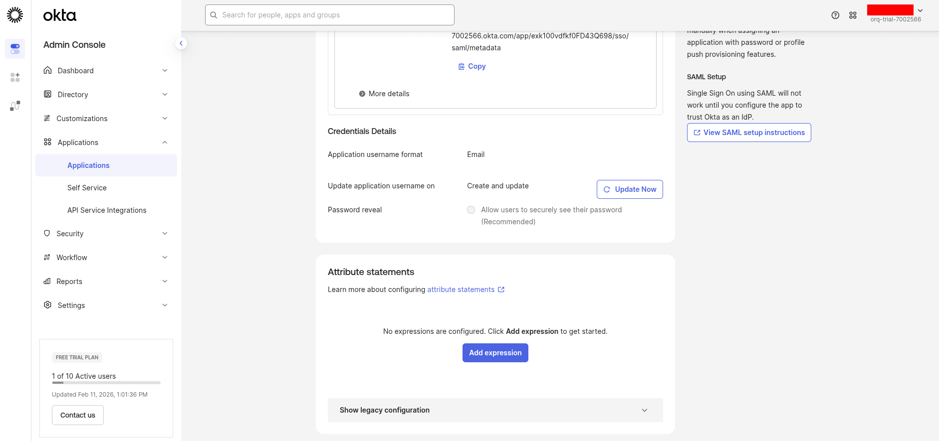Screen dimensions: 939x441
Task: Open the Dashboard menu label
Action: pos(75,71)
